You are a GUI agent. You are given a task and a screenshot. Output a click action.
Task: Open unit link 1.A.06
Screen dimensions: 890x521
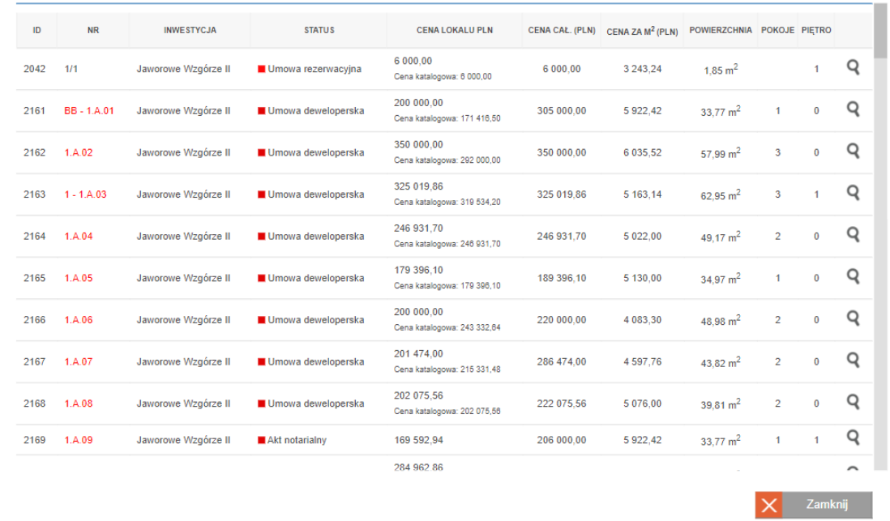point(79,320)
